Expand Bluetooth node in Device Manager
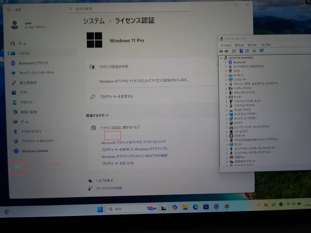Screen dimensions: 311x233 click(x=226, y=62)
